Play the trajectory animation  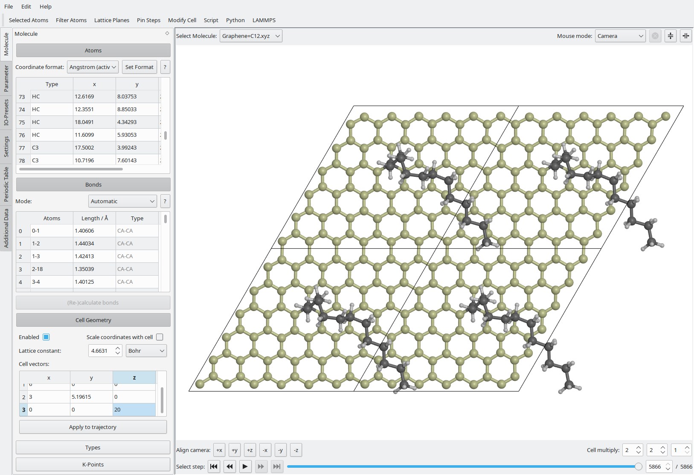(245, 466)
